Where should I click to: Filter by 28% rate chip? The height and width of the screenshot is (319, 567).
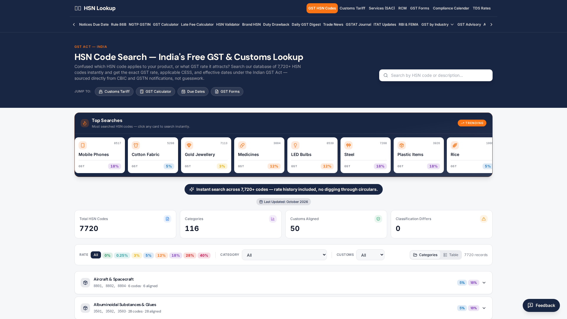click(x=190, y=255)
